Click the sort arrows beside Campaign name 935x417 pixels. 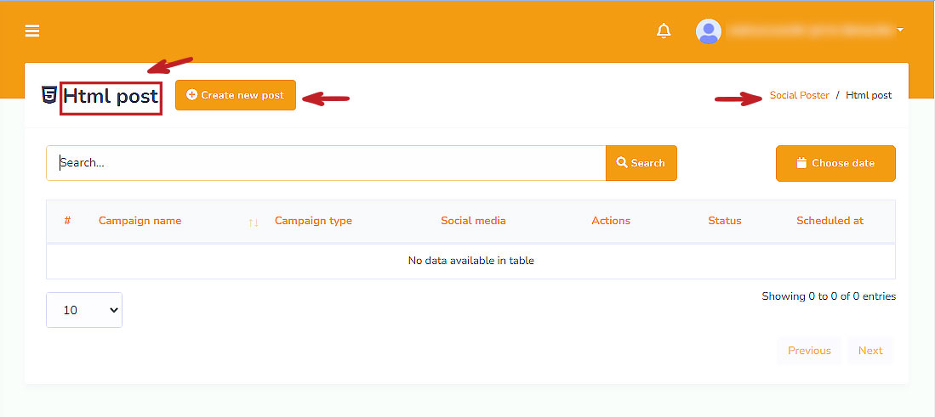[x=253, y=222]
